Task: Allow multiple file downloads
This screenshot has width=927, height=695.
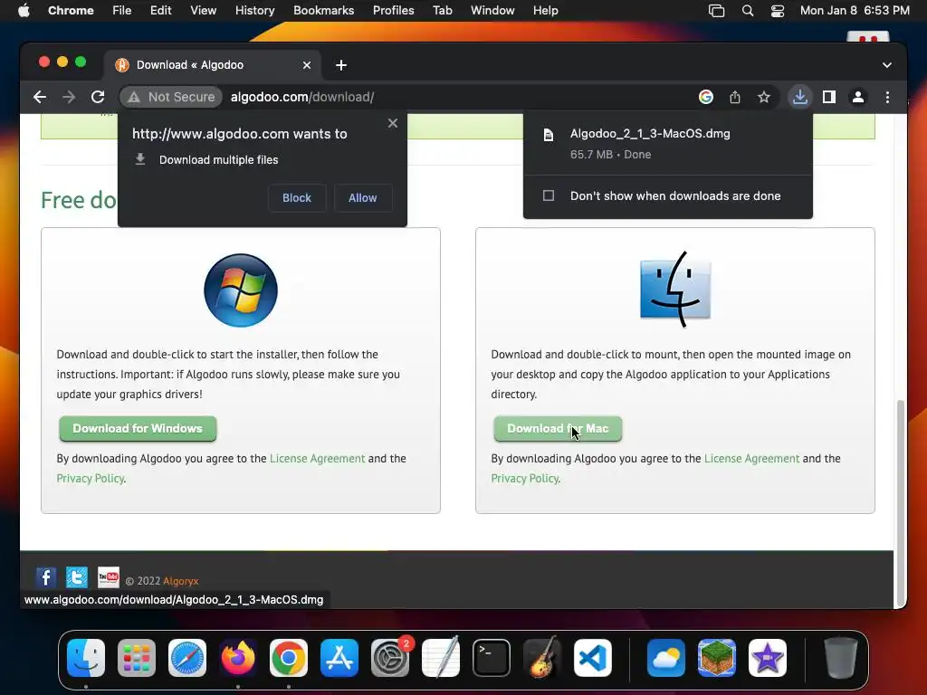Action: coord(362,198)
